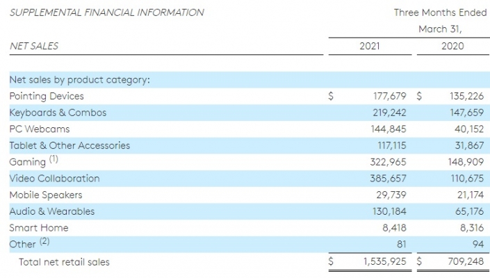Click the value 148,909
This screenshot has width=490, height=278.
pyautogui.click(x=467, y=162)
